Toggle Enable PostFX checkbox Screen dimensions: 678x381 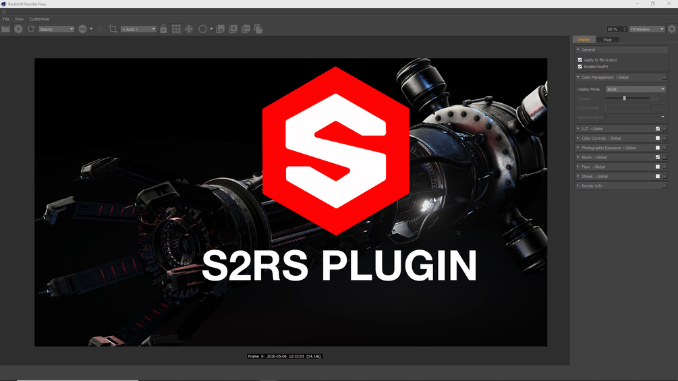(580, 67)
